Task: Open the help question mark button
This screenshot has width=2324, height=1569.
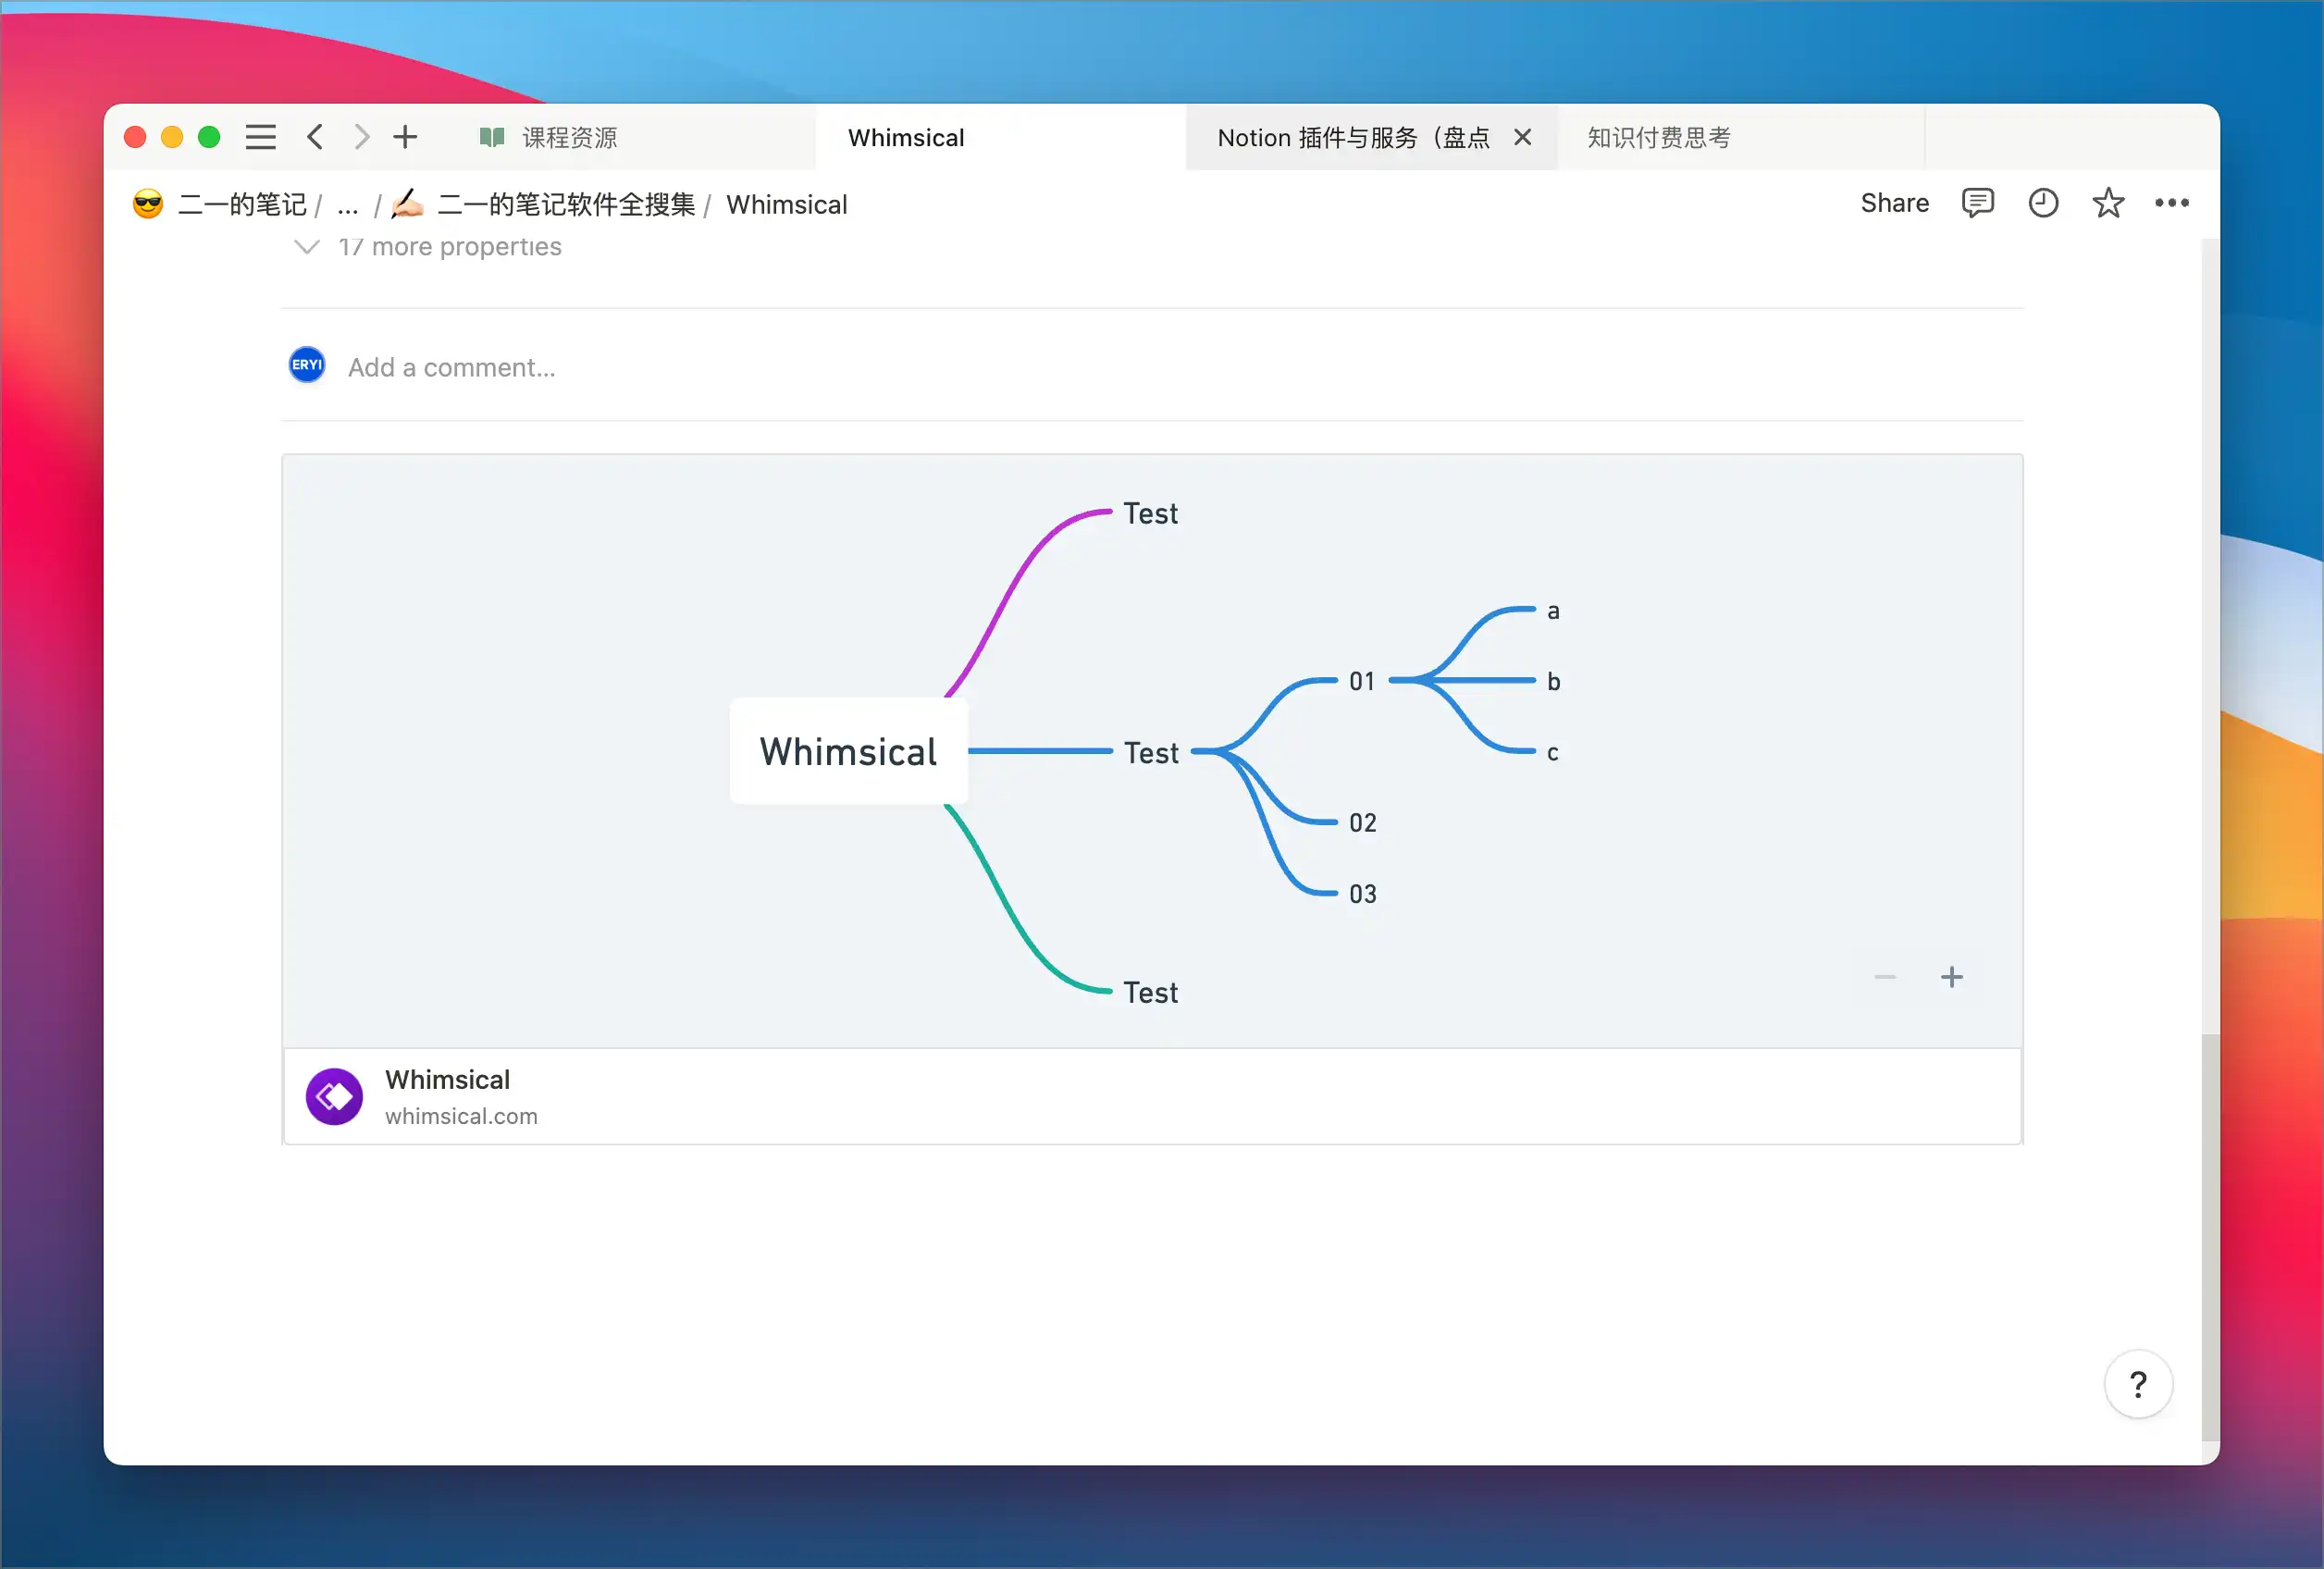Action: pyautogui.click(x=2138, y=1384)
